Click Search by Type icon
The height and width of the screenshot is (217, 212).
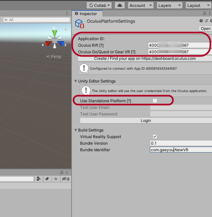(x=39, y=179)
